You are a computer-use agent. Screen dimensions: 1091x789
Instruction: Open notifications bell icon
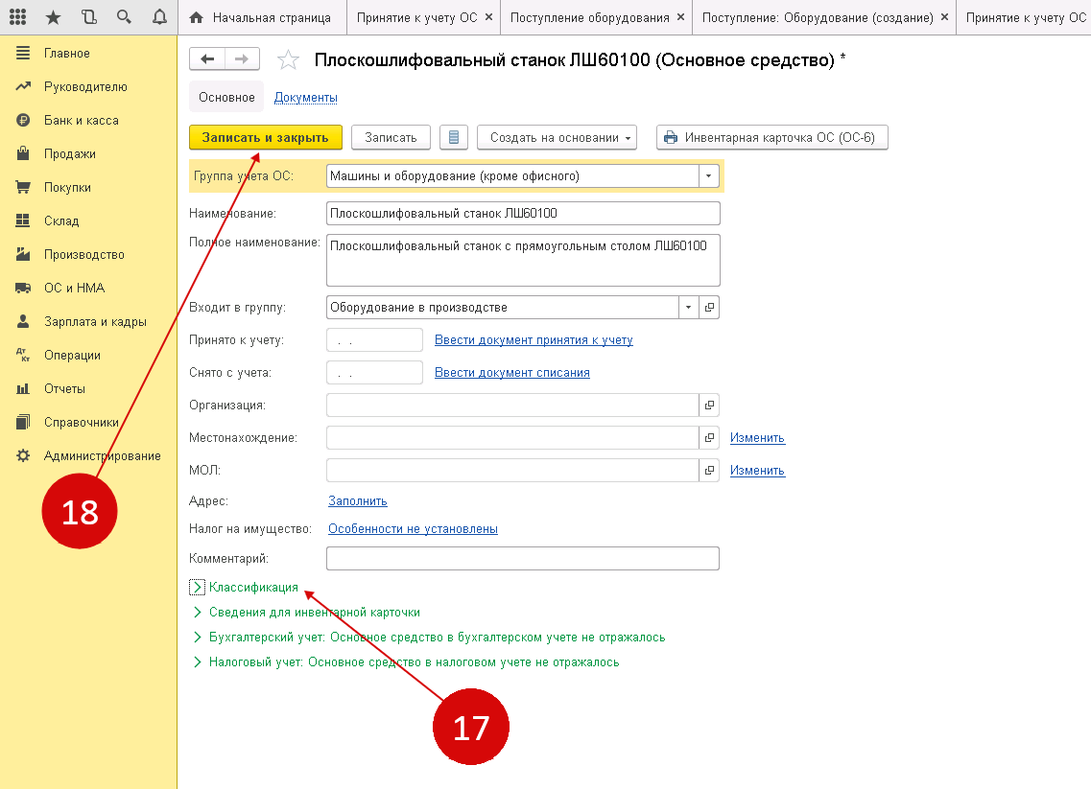pyautogui.click(x=159, y=17)
